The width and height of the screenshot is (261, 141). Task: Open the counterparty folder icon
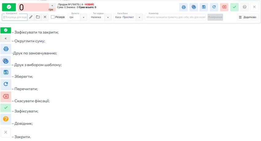point(38,17)
